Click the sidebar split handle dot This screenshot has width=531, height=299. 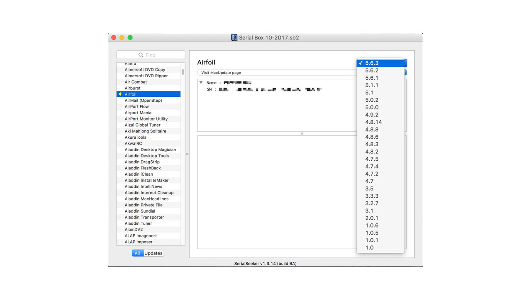[x=187, y=154]
